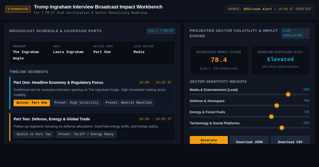Screen dimensions: 319x167
Task: Click the Timeline Segments heading
Action: (29, 72)
